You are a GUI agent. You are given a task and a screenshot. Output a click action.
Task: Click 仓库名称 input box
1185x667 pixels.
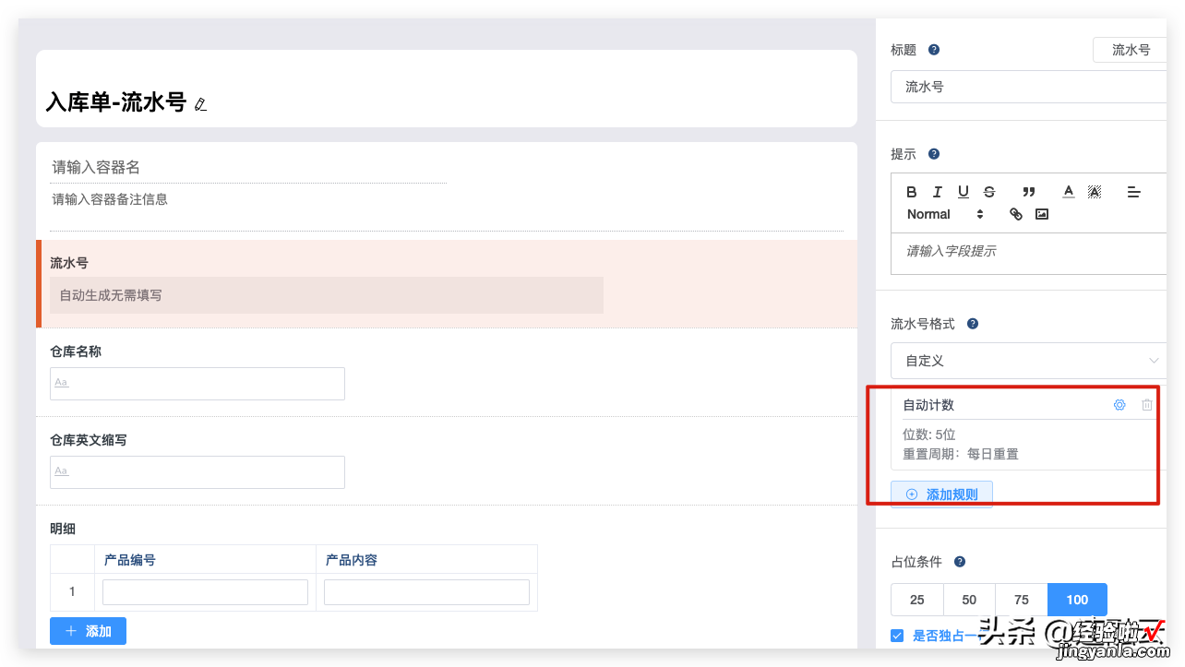click(x=197, y=384)
